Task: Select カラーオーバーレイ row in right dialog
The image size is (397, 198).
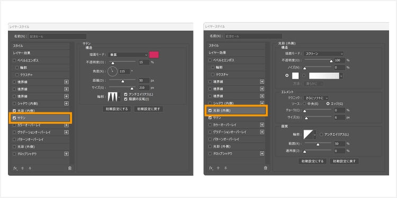Action: pos(236,125)
